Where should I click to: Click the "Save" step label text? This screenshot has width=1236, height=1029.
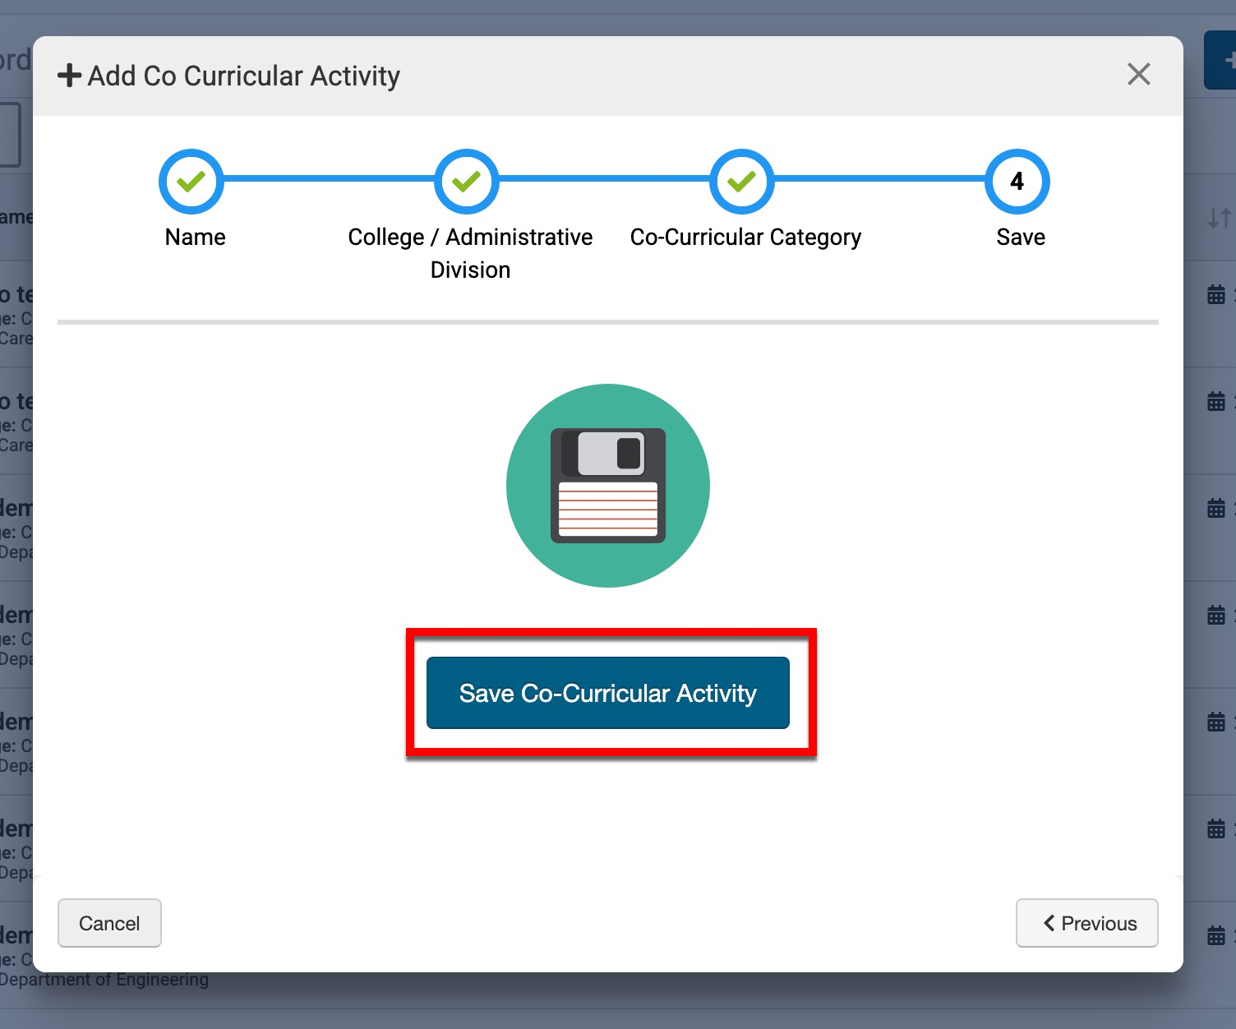[x=1021, y=237]
